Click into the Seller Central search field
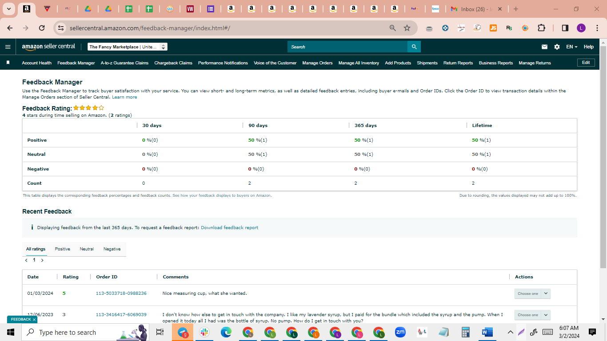607x341 pixels. coord(347,47)
